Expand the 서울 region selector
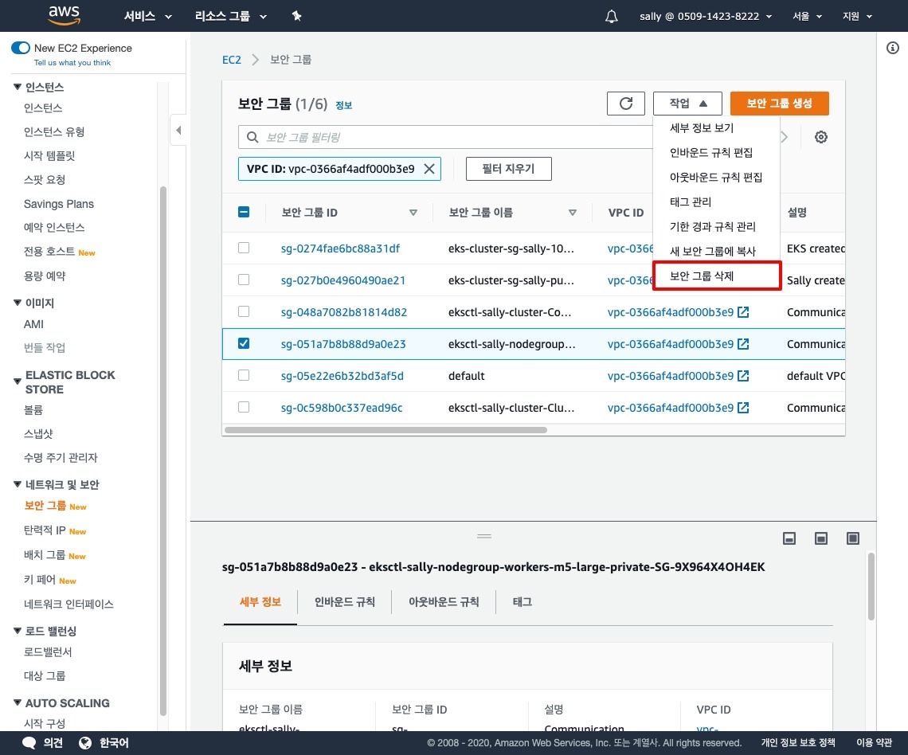Screen dimensions: 908x755 point(807,16)
